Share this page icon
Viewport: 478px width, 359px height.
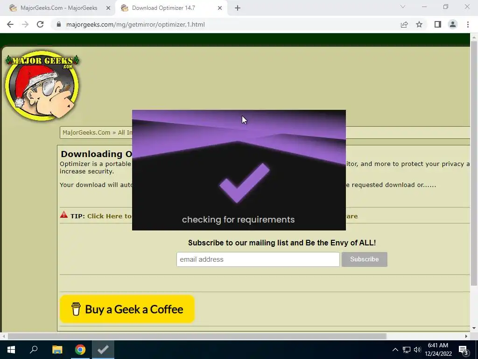(x=404, y=24)
